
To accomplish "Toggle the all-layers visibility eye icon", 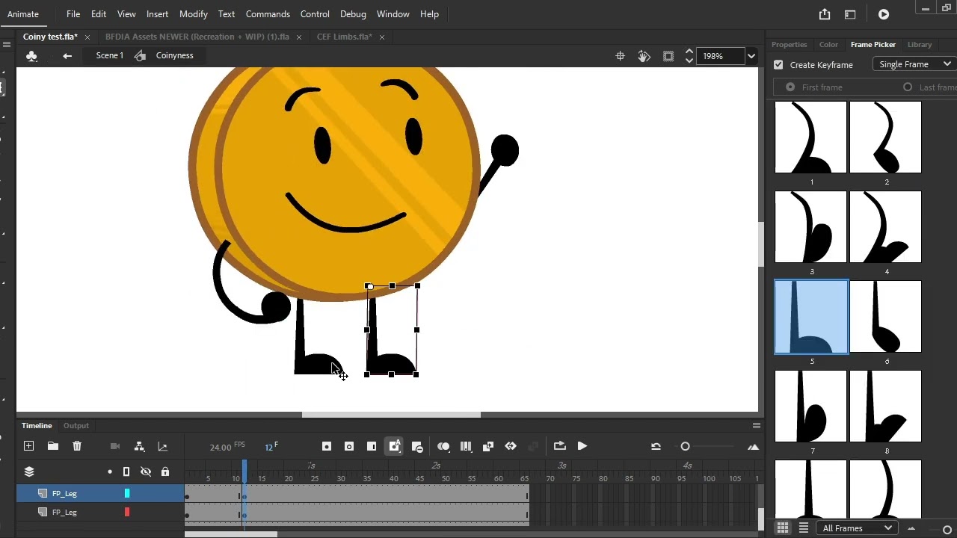I will click(x=146, y=471).
